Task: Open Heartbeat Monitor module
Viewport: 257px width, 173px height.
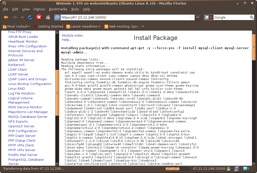Action: pos(23,41)
